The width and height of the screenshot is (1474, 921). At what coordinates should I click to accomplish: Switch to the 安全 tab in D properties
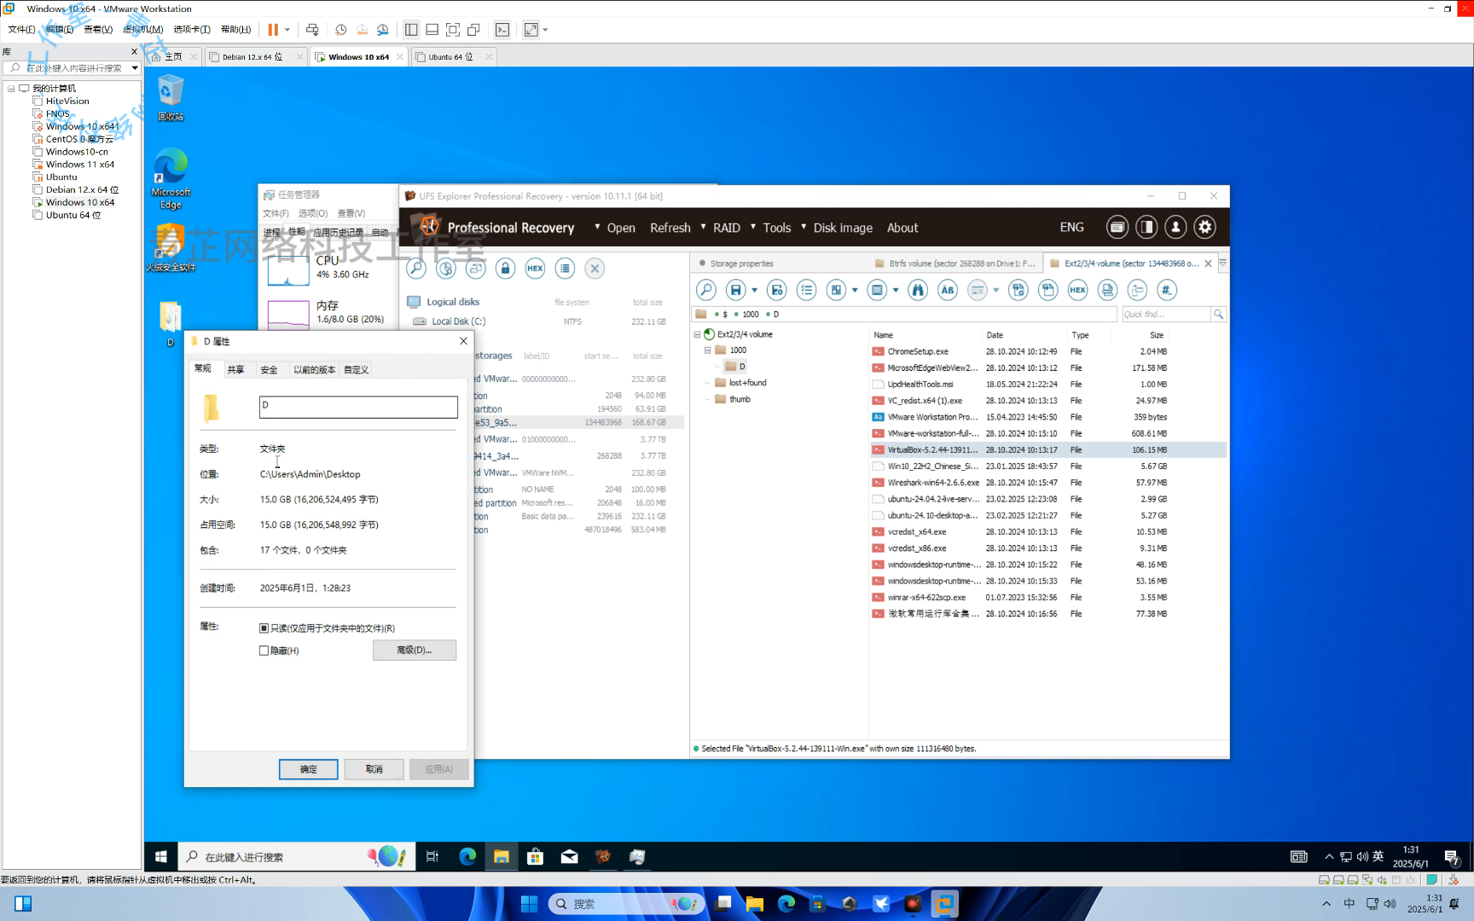coord(270,369)
